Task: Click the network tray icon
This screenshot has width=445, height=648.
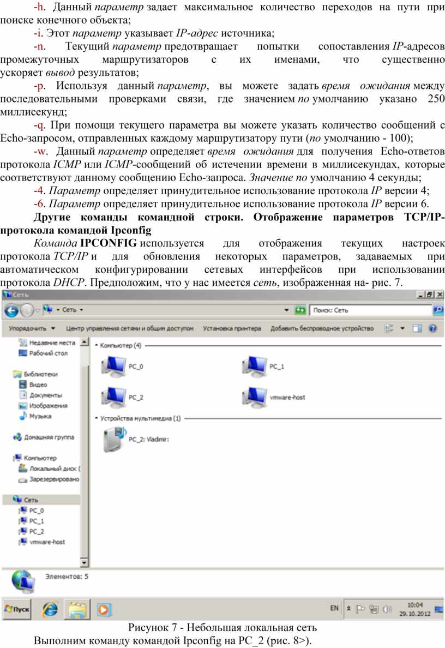Action: pos(374,609)
